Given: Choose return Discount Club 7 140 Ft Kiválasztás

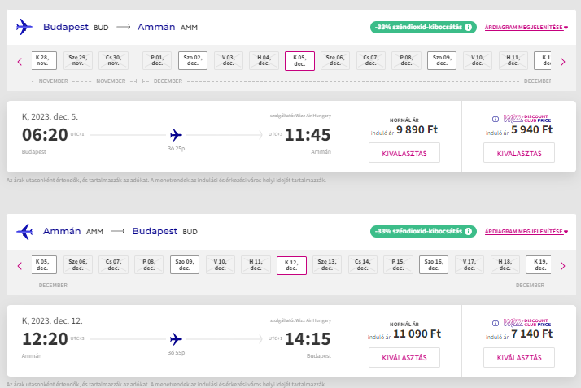Looking at the screenshot, I should pos(518,357).
